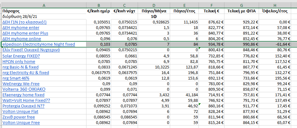Select cell with value 0,0661
Image resolution: width=297 pixels, height=128 pixels.
pyautogui.click(x=124, y=56)
